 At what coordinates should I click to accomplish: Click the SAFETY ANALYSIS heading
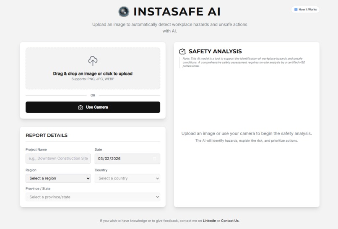(215, 51)
